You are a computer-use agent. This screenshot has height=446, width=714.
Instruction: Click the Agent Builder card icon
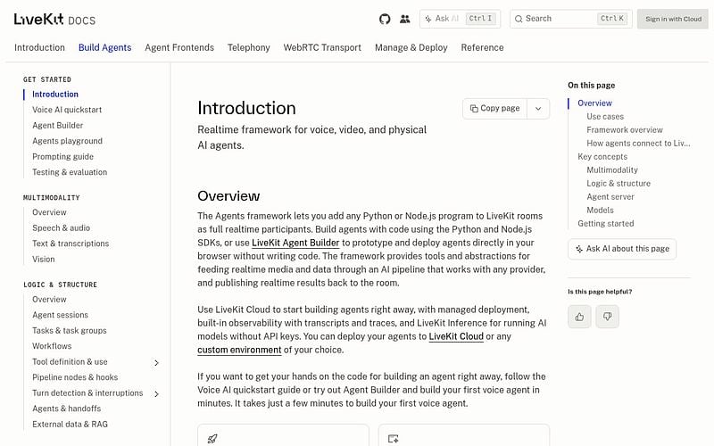click(393, 439)
